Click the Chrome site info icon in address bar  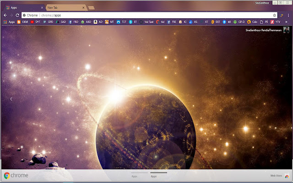click(x=24, y=15)
